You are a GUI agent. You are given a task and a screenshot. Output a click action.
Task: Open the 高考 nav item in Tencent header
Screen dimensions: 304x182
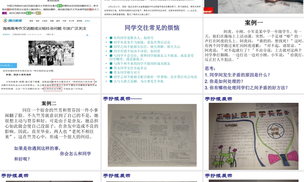31,21
